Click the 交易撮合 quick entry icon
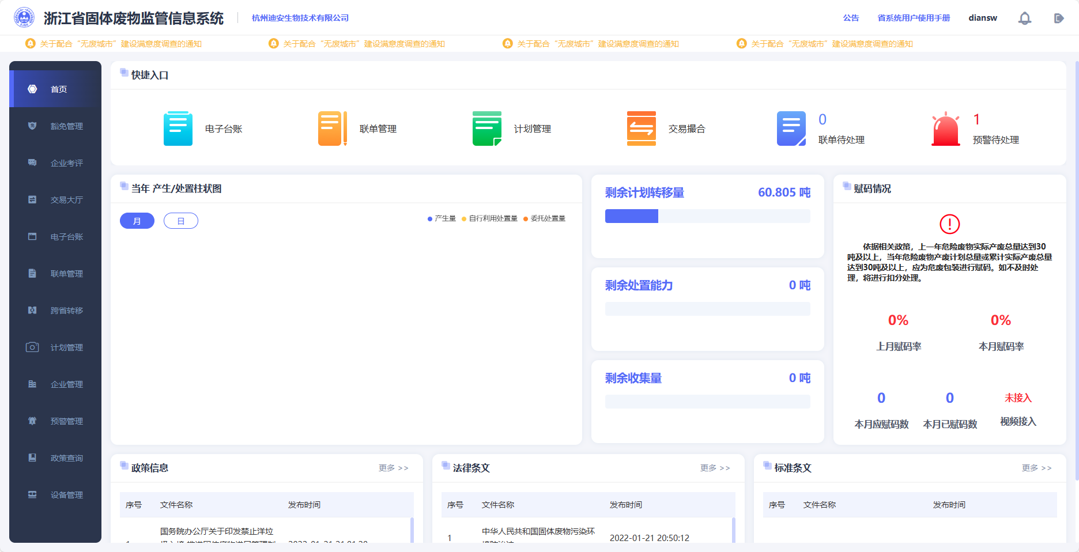 [640, 128]
